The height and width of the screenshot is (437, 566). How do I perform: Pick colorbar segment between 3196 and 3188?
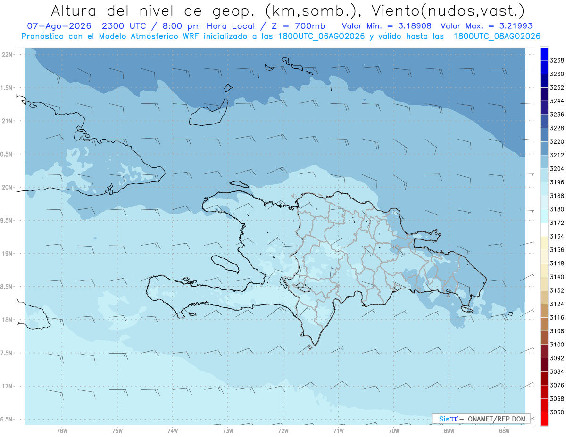(544, 189)
